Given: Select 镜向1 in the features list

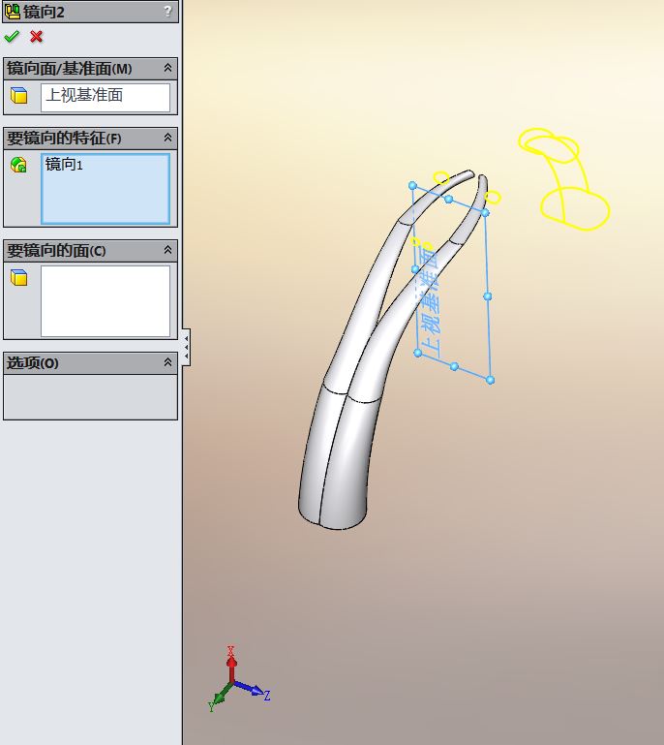Looking at the screenshot, I should pyautogui.click(x=65, y=165).
